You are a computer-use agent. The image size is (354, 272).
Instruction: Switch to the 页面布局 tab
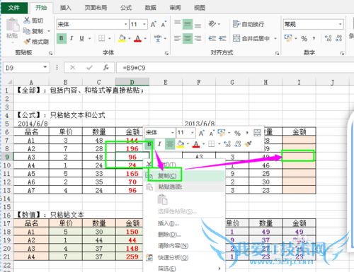pos(96,8)
